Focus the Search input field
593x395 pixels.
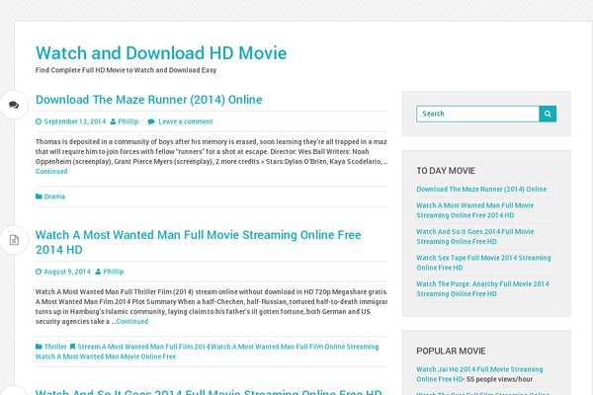click(x=477, y=114)
